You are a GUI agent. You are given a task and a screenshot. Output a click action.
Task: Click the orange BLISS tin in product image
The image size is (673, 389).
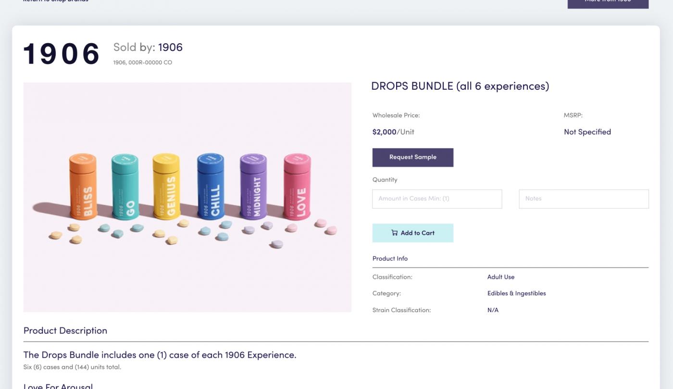pos(83,186)
